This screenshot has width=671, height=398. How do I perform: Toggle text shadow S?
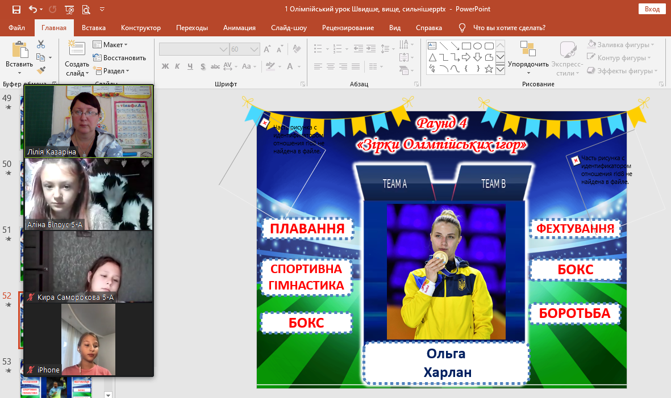[x=203, y=66]
